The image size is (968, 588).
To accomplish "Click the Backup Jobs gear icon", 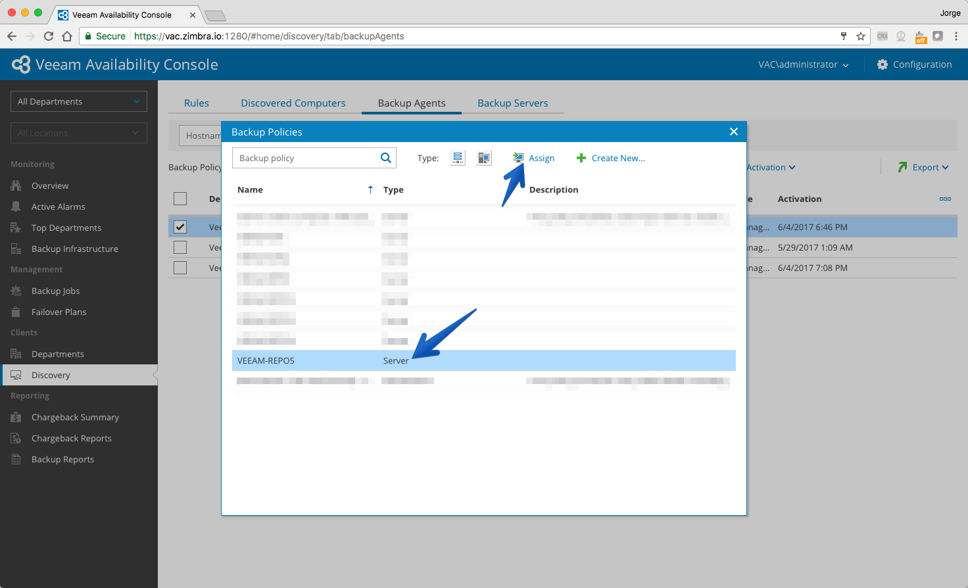I will (16, 291).
